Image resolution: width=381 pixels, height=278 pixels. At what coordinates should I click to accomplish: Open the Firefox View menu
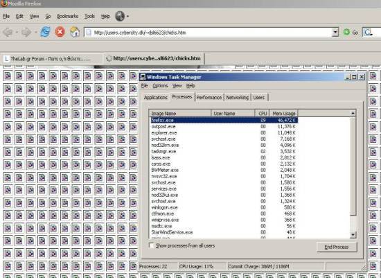point(34,17)
